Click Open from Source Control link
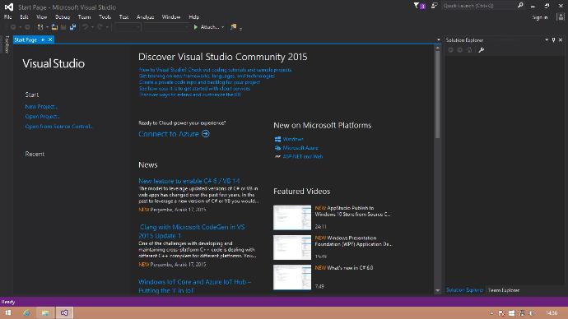The height and width of the screenshot is (319, 568). [x=58, y=127]
